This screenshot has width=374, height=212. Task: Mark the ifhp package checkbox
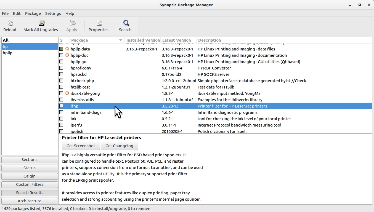(61, 106)
